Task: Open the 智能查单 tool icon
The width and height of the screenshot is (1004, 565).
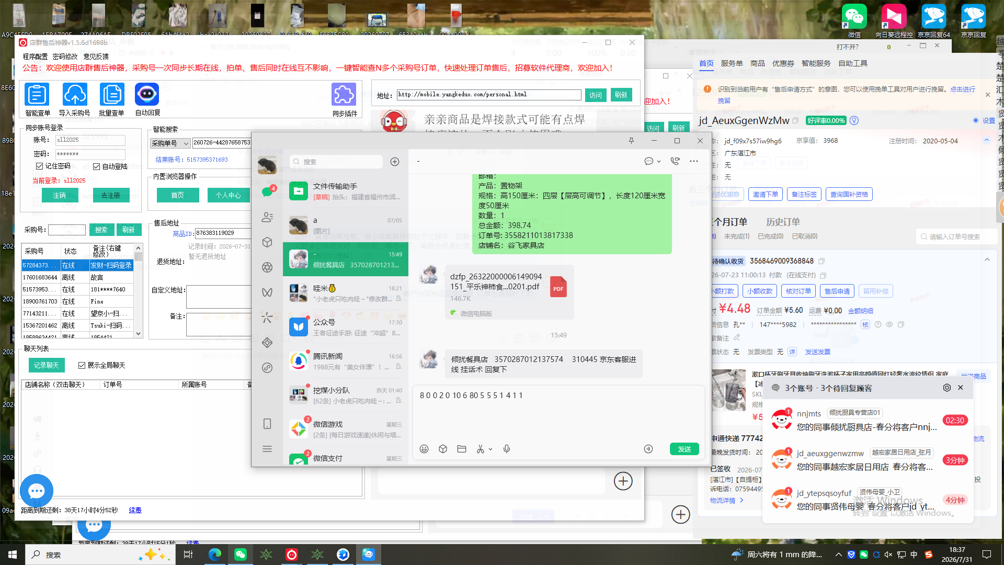Action: tap(37, 95)
